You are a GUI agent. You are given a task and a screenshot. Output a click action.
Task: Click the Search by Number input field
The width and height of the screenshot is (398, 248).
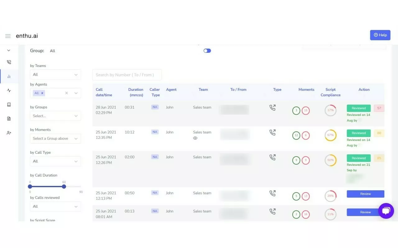coord(127,74)
